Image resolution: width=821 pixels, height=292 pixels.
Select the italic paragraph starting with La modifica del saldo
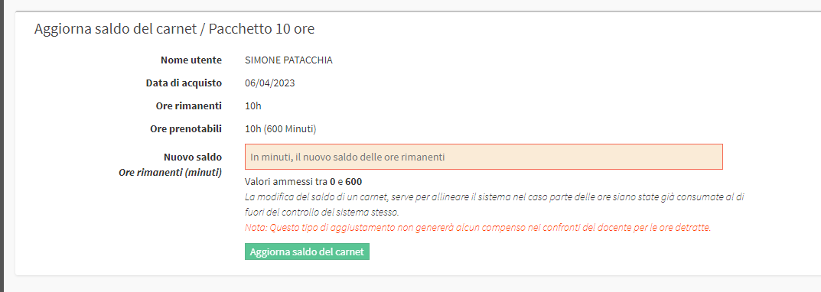[495, 205]
